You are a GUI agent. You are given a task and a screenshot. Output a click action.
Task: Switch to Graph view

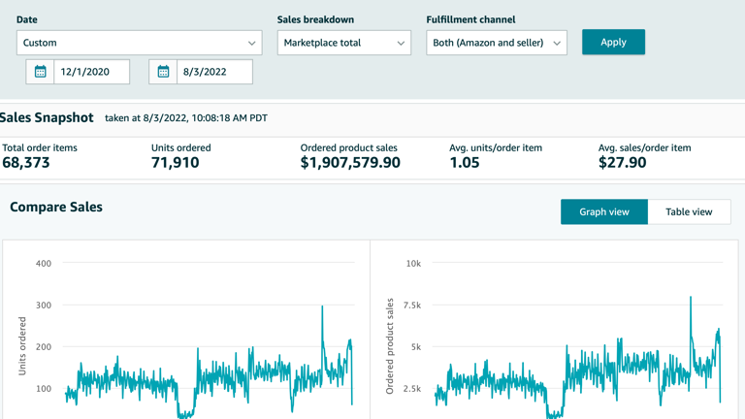tap(603, 211)
